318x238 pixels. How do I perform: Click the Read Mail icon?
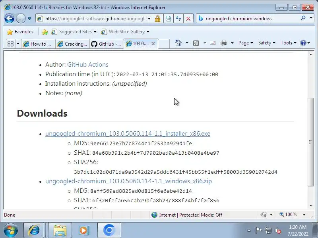pyautogui.click(x=213, y=43)
